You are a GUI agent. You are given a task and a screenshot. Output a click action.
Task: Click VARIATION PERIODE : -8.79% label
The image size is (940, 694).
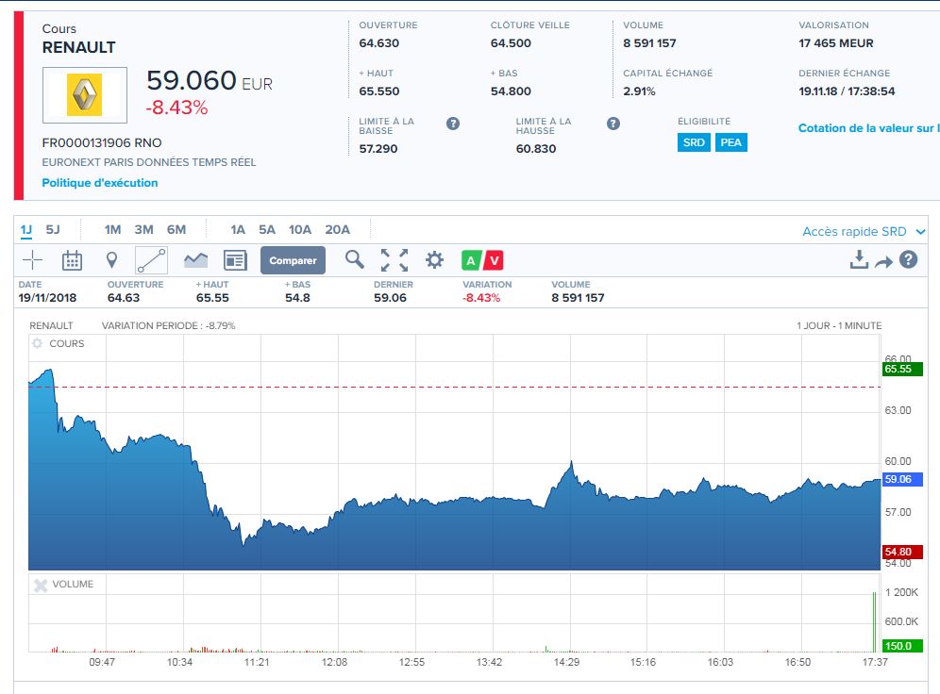point(168,325)
